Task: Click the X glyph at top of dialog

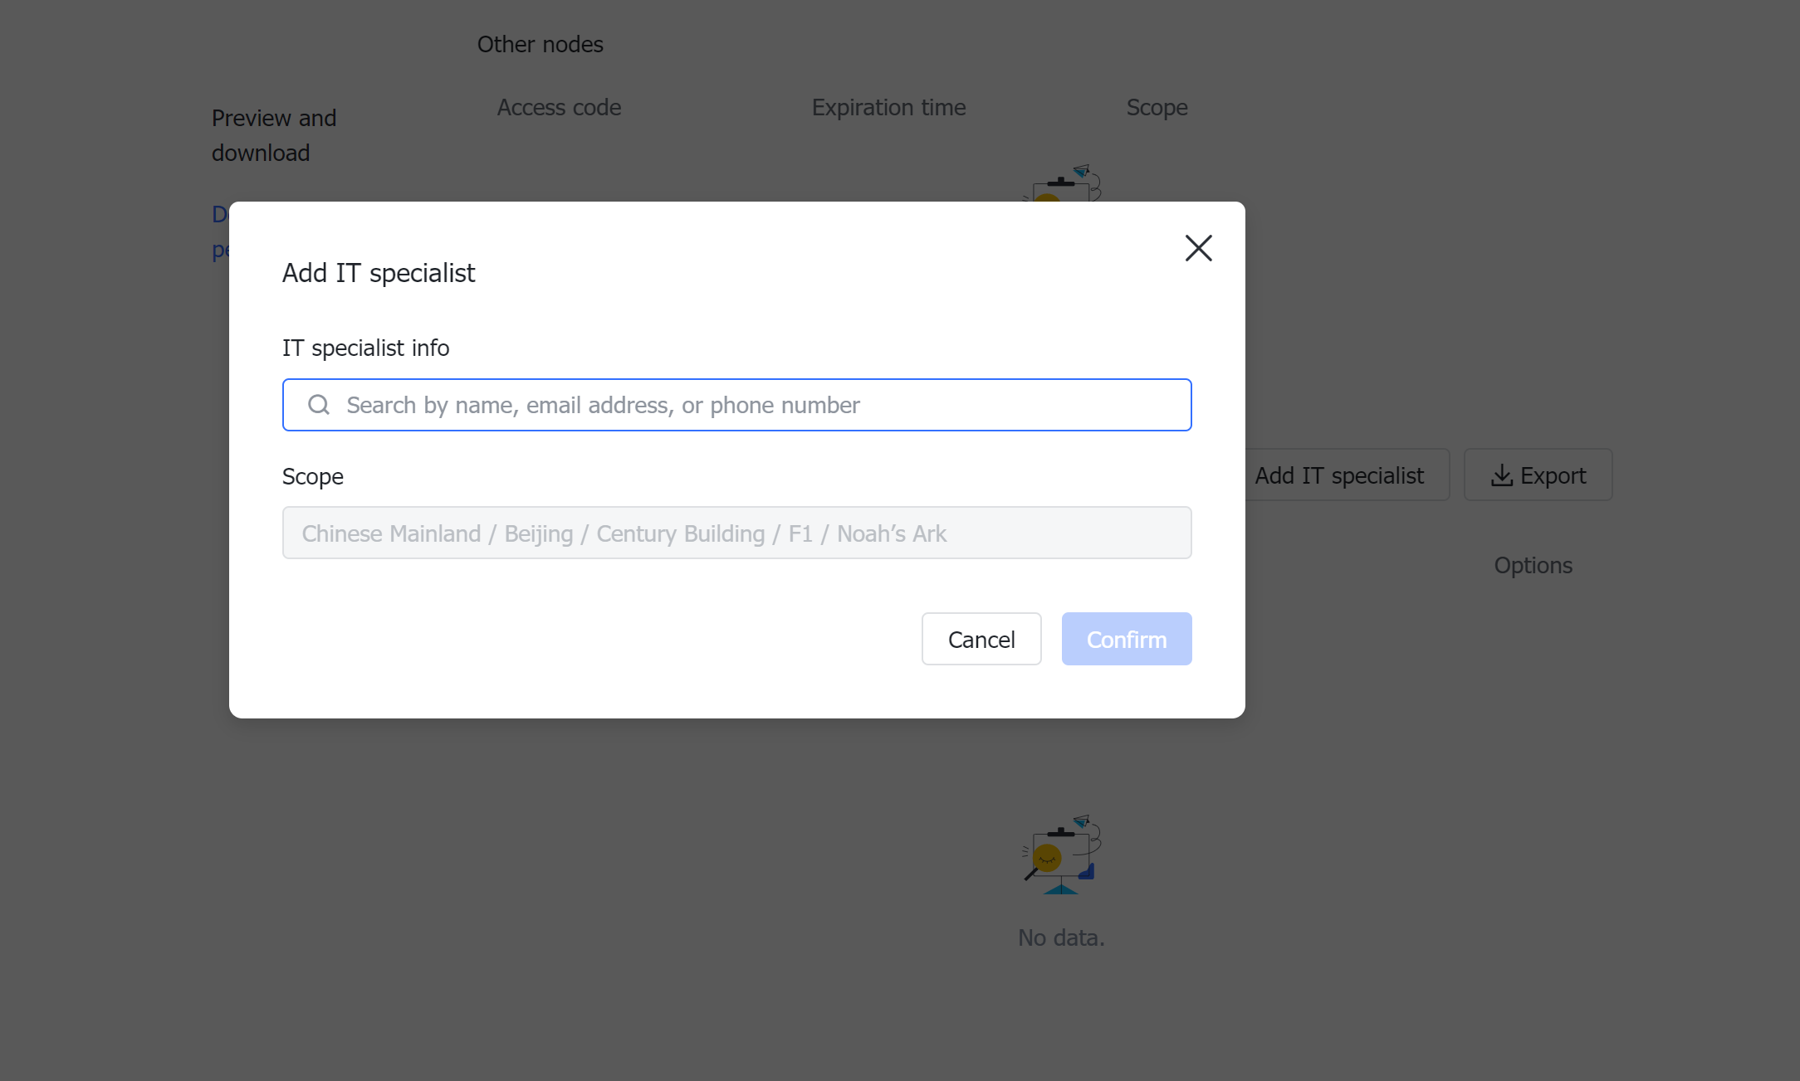Action: click(1198, 248)
